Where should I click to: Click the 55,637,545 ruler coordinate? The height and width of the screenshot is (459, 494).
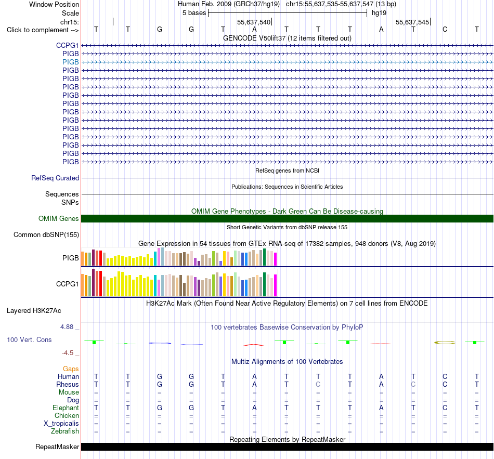click(x=412, y=22)
